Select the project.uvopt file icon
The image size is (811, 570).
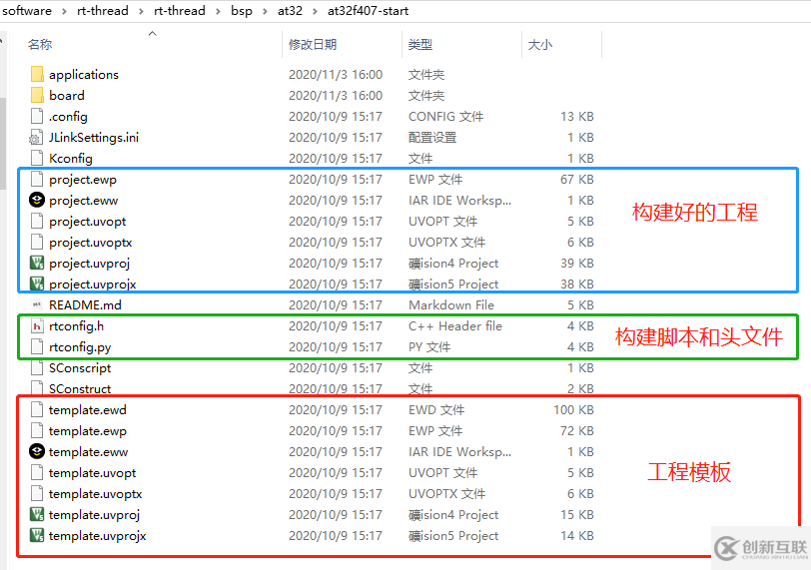(37, 222)
